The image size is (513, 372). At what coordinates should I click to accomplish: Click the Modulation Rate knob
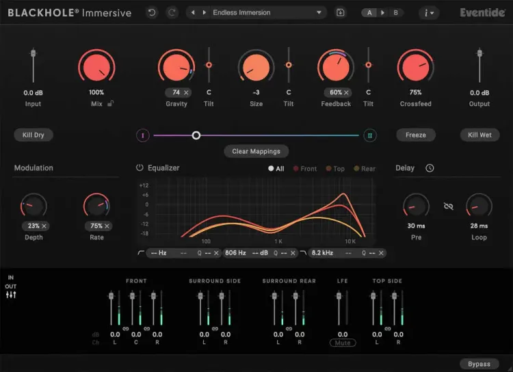(96, 206)
